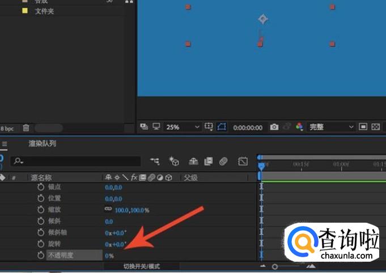The image size is (386, 273).
Task: Enable frame blending for the composition
Action: click(209, 162)
